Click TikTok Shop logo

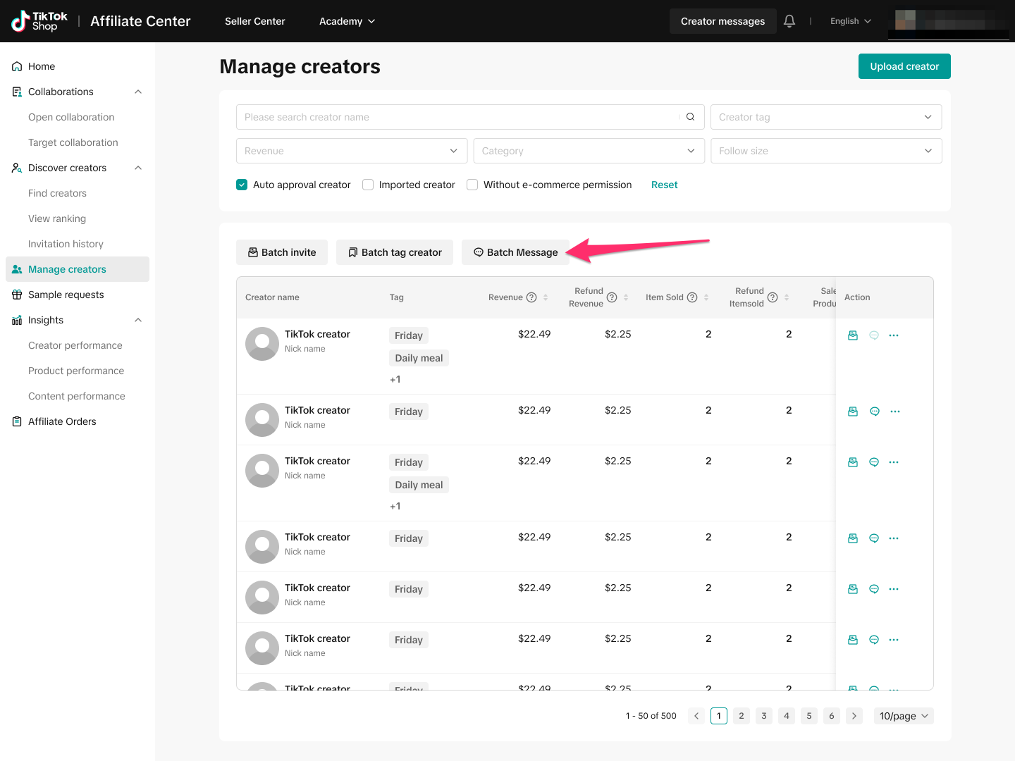tap(40, 21)
